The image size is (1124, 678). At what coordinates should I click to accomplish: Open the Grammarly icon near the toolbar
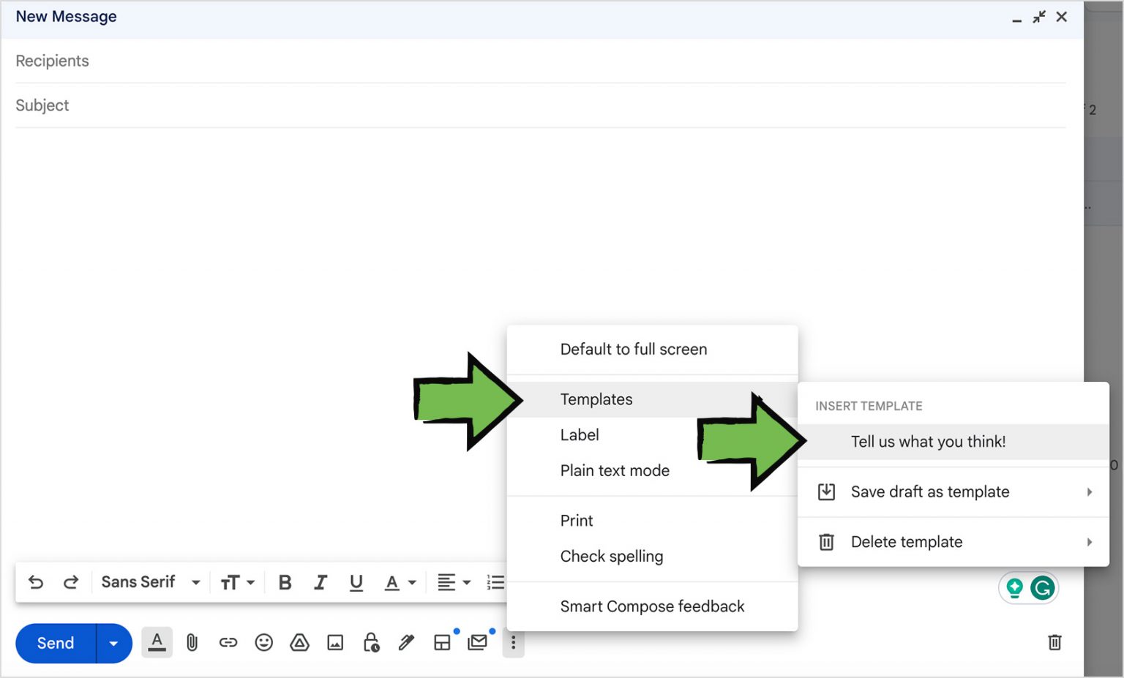tap(1042, 587)
